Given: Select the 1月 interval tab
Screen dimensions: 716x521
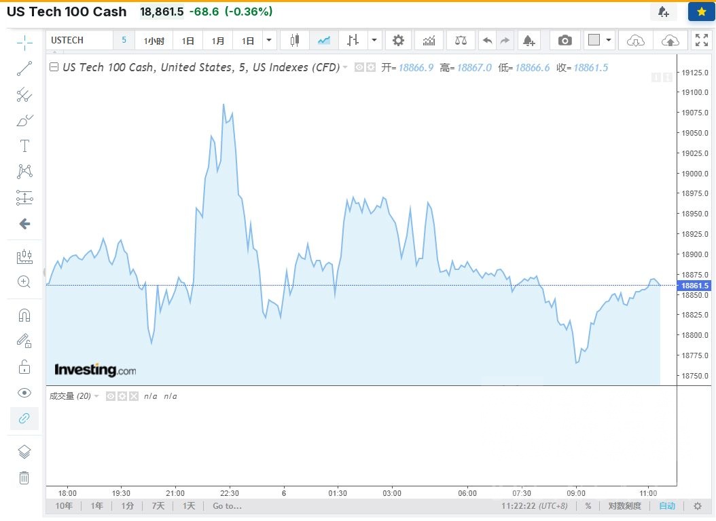Looking at the screenshot, I should (217, 40).
